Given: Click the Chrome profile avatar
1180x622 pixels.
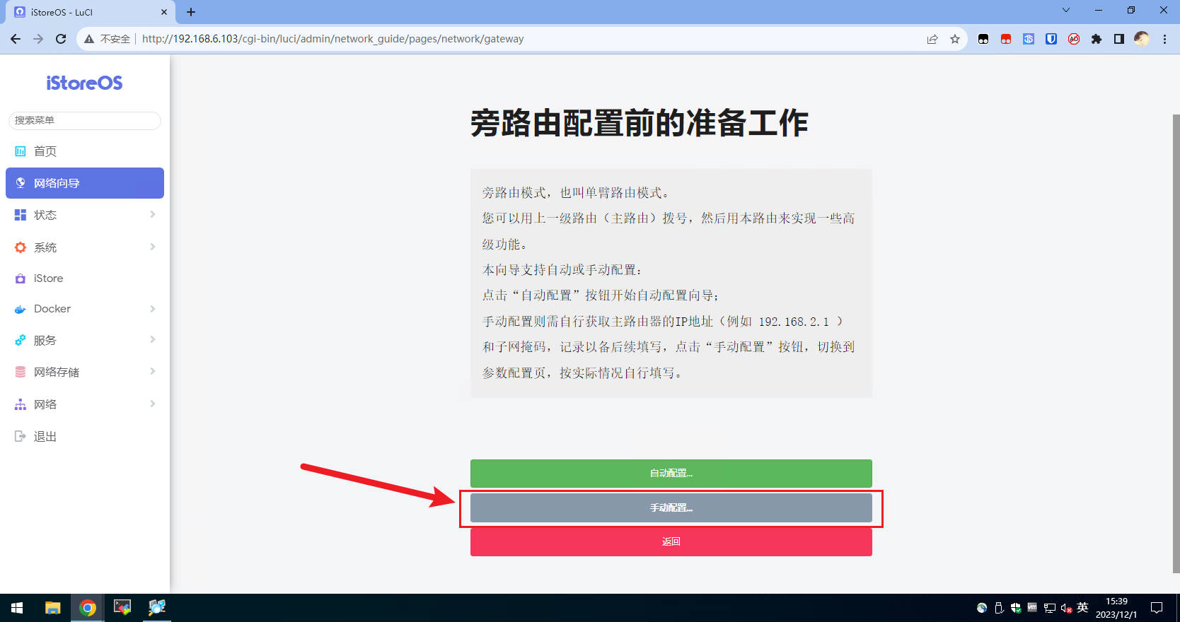Looking at the screenshot, I should (x=1141, y=39).
